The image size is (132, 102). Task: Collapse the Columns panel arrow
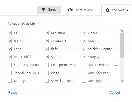click(127, 10)
